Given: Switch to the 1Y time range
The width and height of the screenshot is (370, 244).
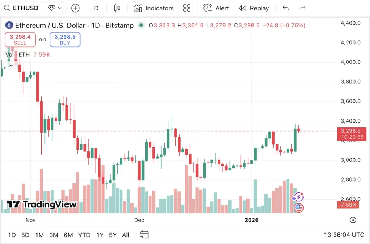Looking at the screenshot, I should pos(100,235).
